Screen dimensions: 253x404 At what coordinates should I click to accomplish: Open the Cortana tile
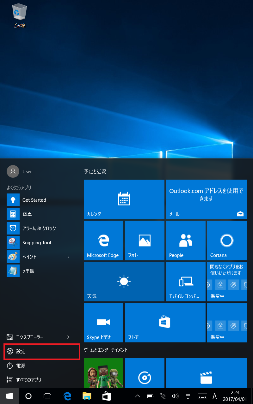coord(227,241)
